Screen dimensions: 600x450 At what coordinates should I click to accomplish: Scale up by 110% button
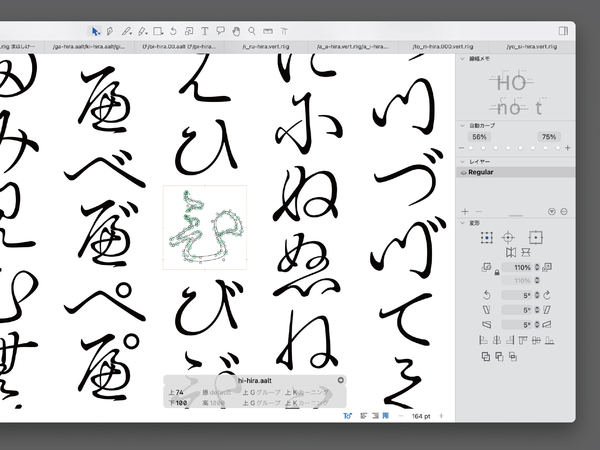point(547,267)
